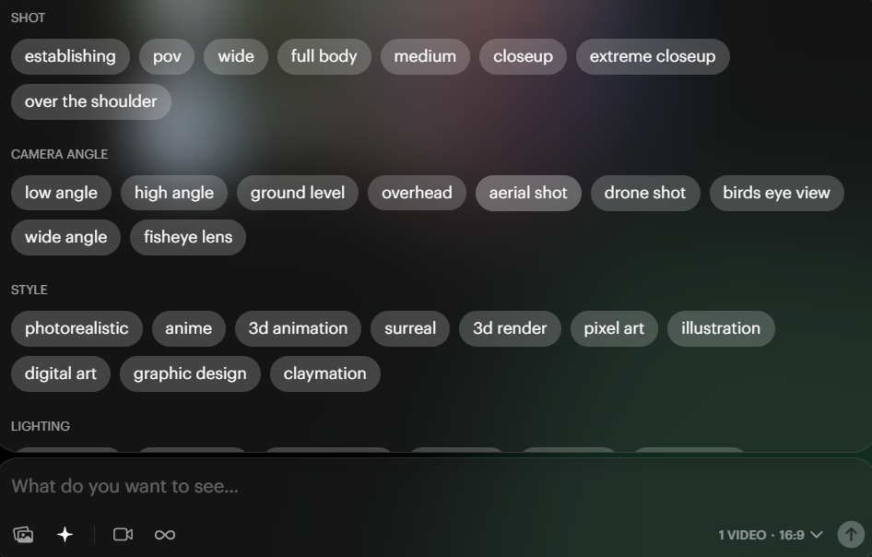
Task: Select the 'extreme closeup' shot tag
Action: (x=653, y=57)
